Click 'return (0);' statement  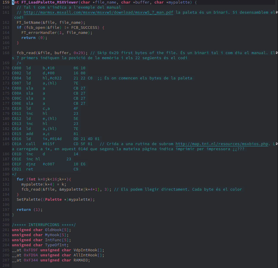point(34,38)
